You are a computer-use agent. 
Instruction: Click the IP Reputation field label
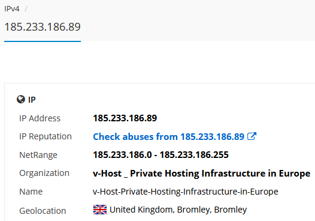point(46,136)
